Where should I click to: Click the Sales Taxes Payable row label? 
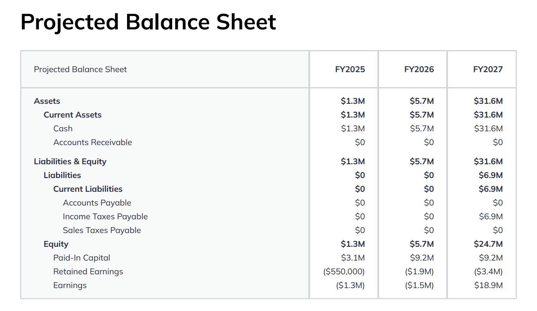(x=102, y=230)
